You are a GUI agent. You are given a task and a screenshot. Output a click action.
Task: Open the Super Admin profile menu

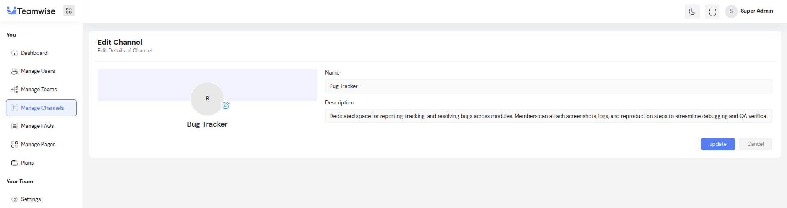749,11
